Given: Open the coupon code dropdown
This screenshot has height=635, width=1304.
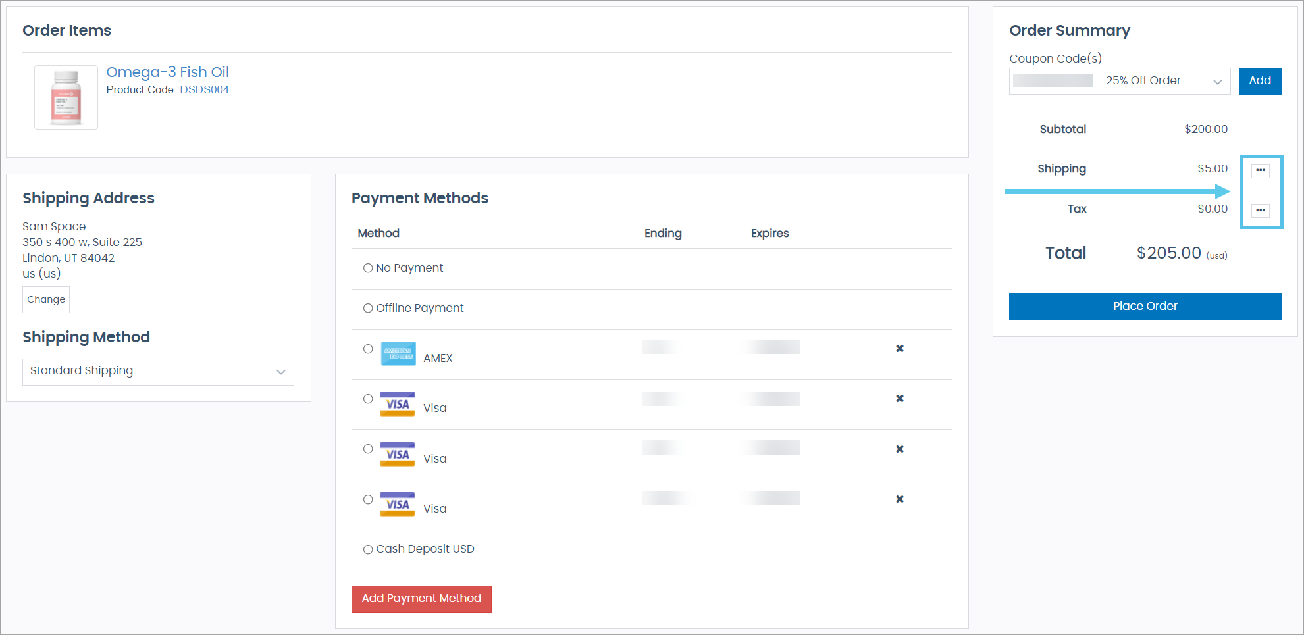Looking at the screenshot, I should coord(1119,81).
